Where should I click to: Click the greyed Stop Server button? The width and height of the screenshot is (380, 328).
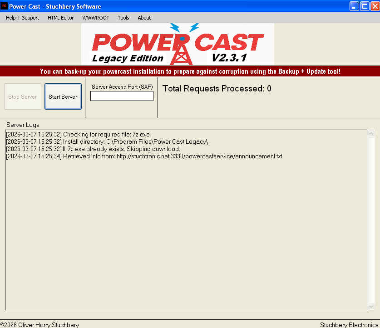click(x=23, y=96)
